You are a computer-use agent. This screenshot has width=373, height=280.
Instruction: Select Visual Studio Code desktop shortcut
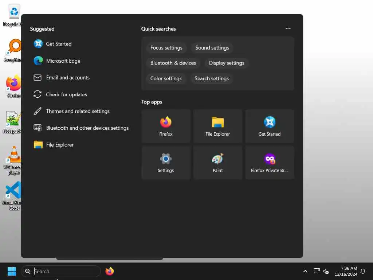(x=12, y=196)
